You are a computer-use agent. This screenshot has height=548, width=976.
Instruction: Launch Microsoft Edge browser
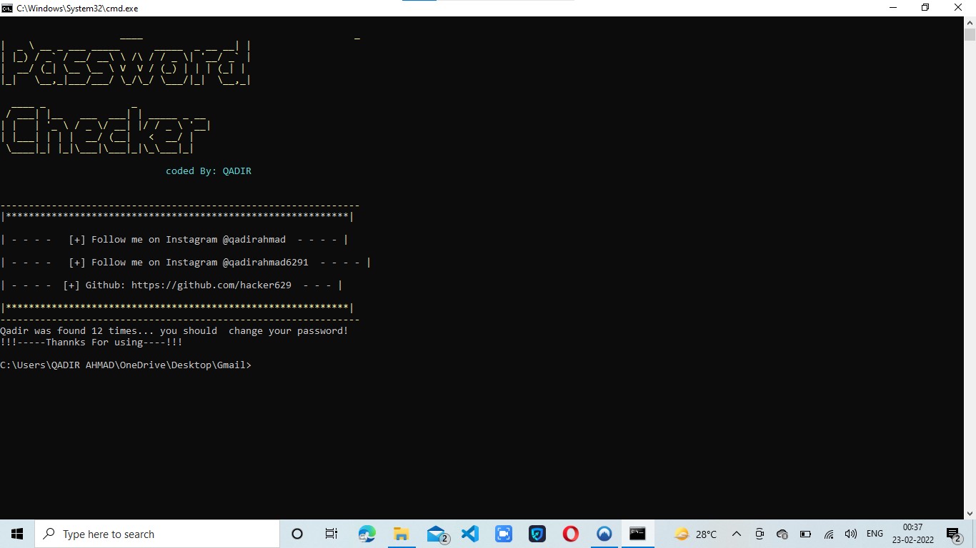point(367,534)
